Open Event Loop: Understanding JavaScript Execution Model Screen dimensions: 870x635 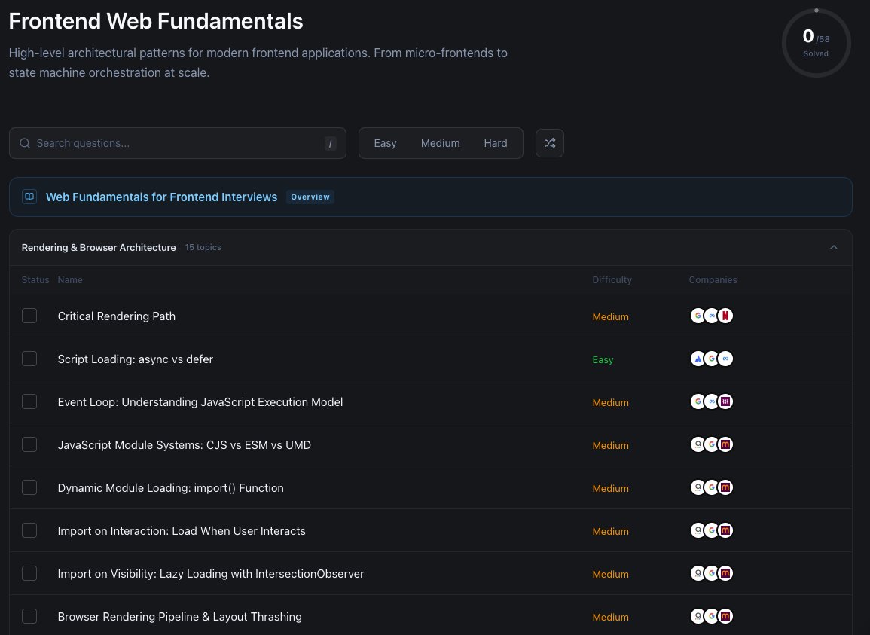(x=200, y=402)
